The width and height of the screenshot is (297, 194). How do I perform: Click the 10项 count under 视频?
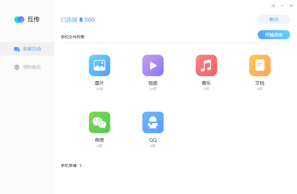pos(153,89)
